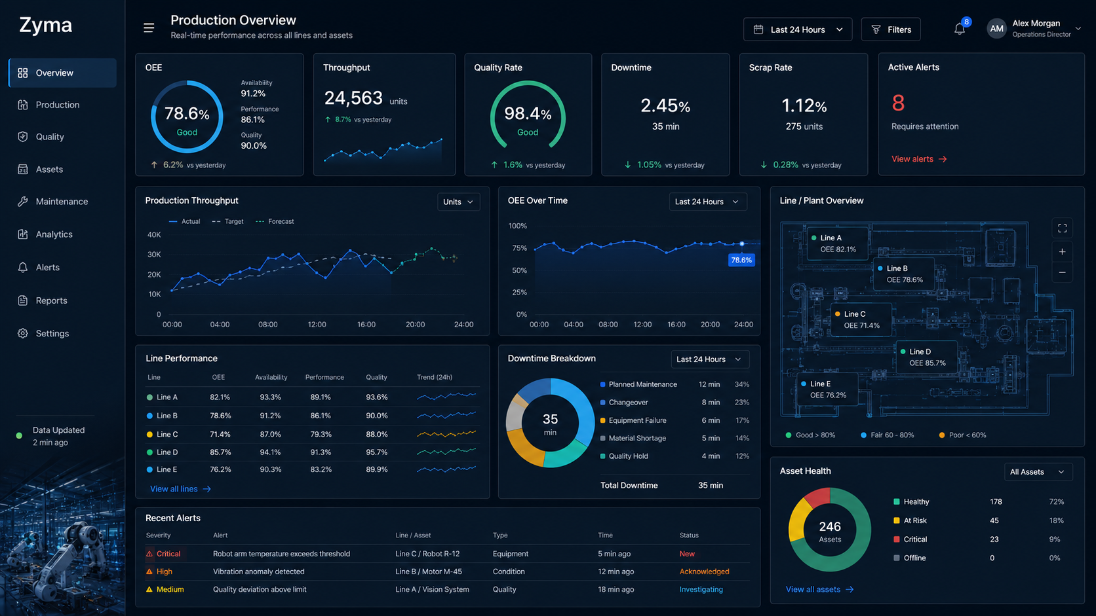
Task: Toggle At Risk legend entry
Action: 910,520
